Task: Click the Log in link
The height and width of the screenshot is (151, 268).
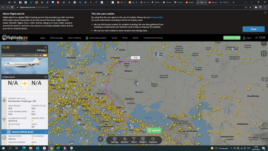Action: (249, 38)
